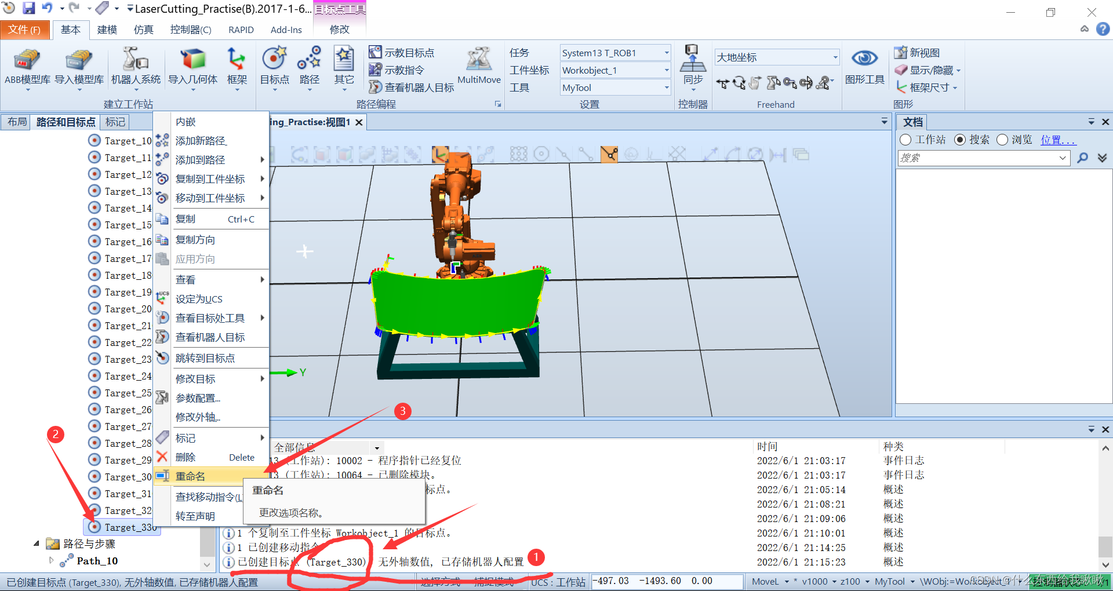The width and height of the screenshot is (1113, 591).
Task: Select the Freehand move tool icon
Action: point(722,83)
